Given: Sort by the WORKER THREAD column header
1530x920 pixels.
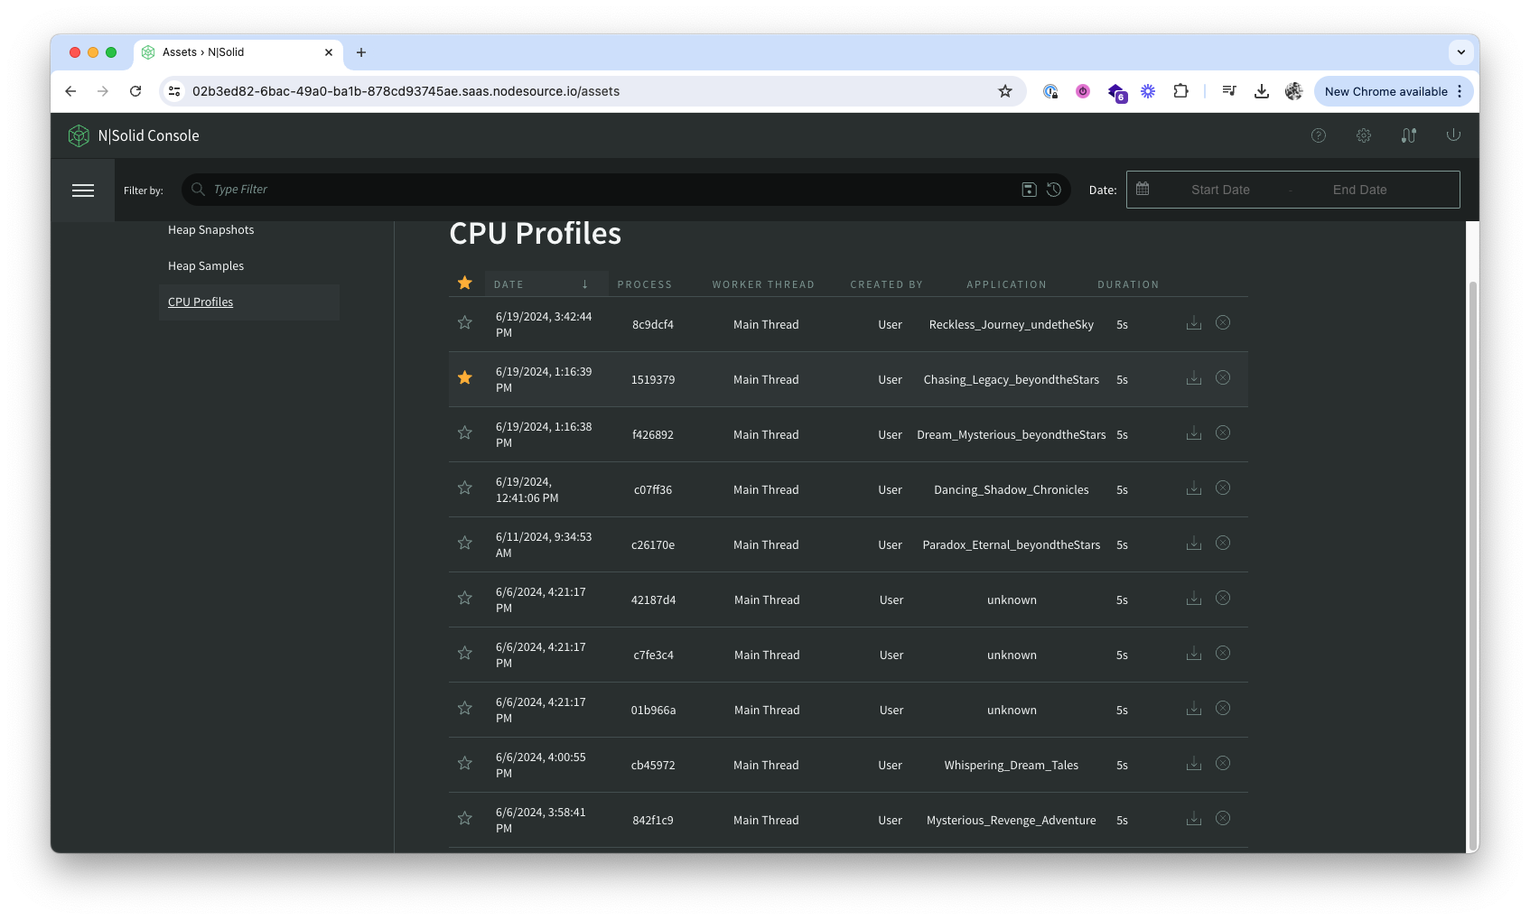Looking at the screenshot, I should 763,284.
